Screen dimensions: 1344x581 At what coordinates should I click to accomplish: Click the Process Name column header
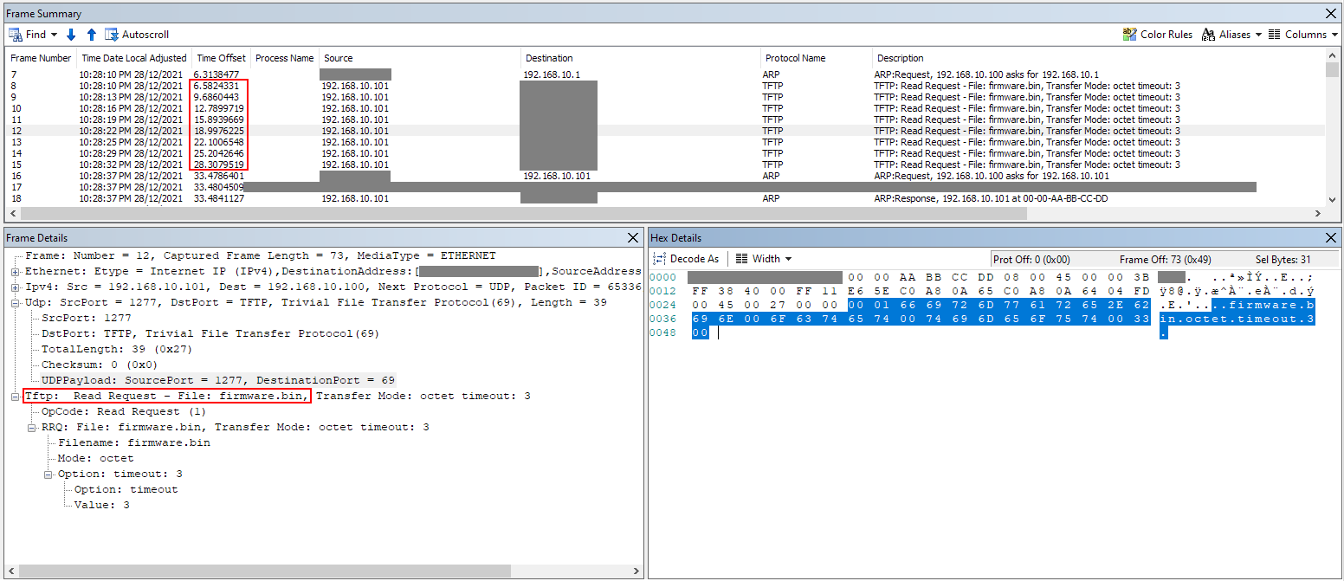[285, 58]
